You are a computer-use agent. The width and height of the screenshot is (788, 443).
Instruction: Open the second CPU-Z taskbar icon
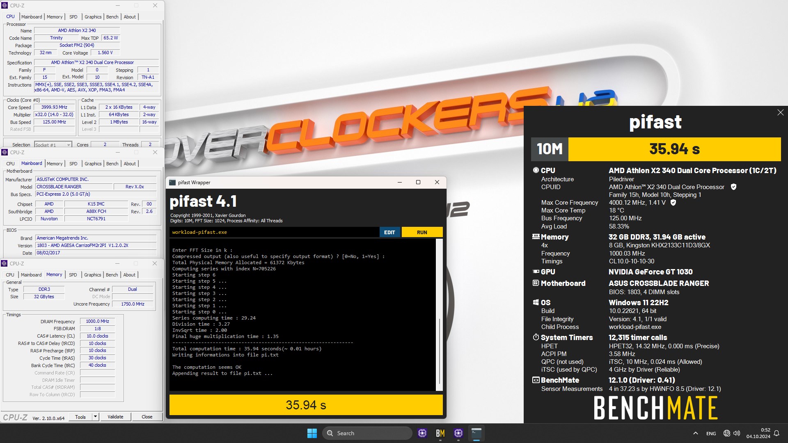coord(458,433)
